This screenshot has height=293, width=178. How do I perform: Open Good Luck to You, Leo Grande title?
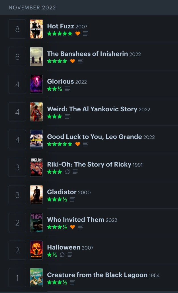[94, 137]
